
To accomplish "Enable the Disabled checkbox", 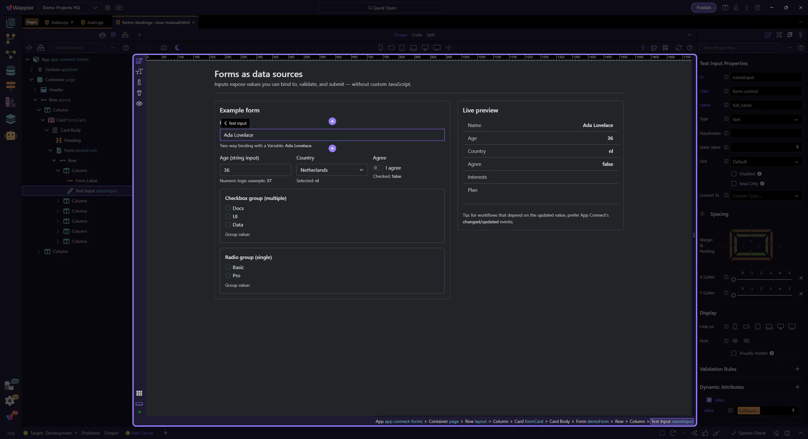I will click(734, 174).
